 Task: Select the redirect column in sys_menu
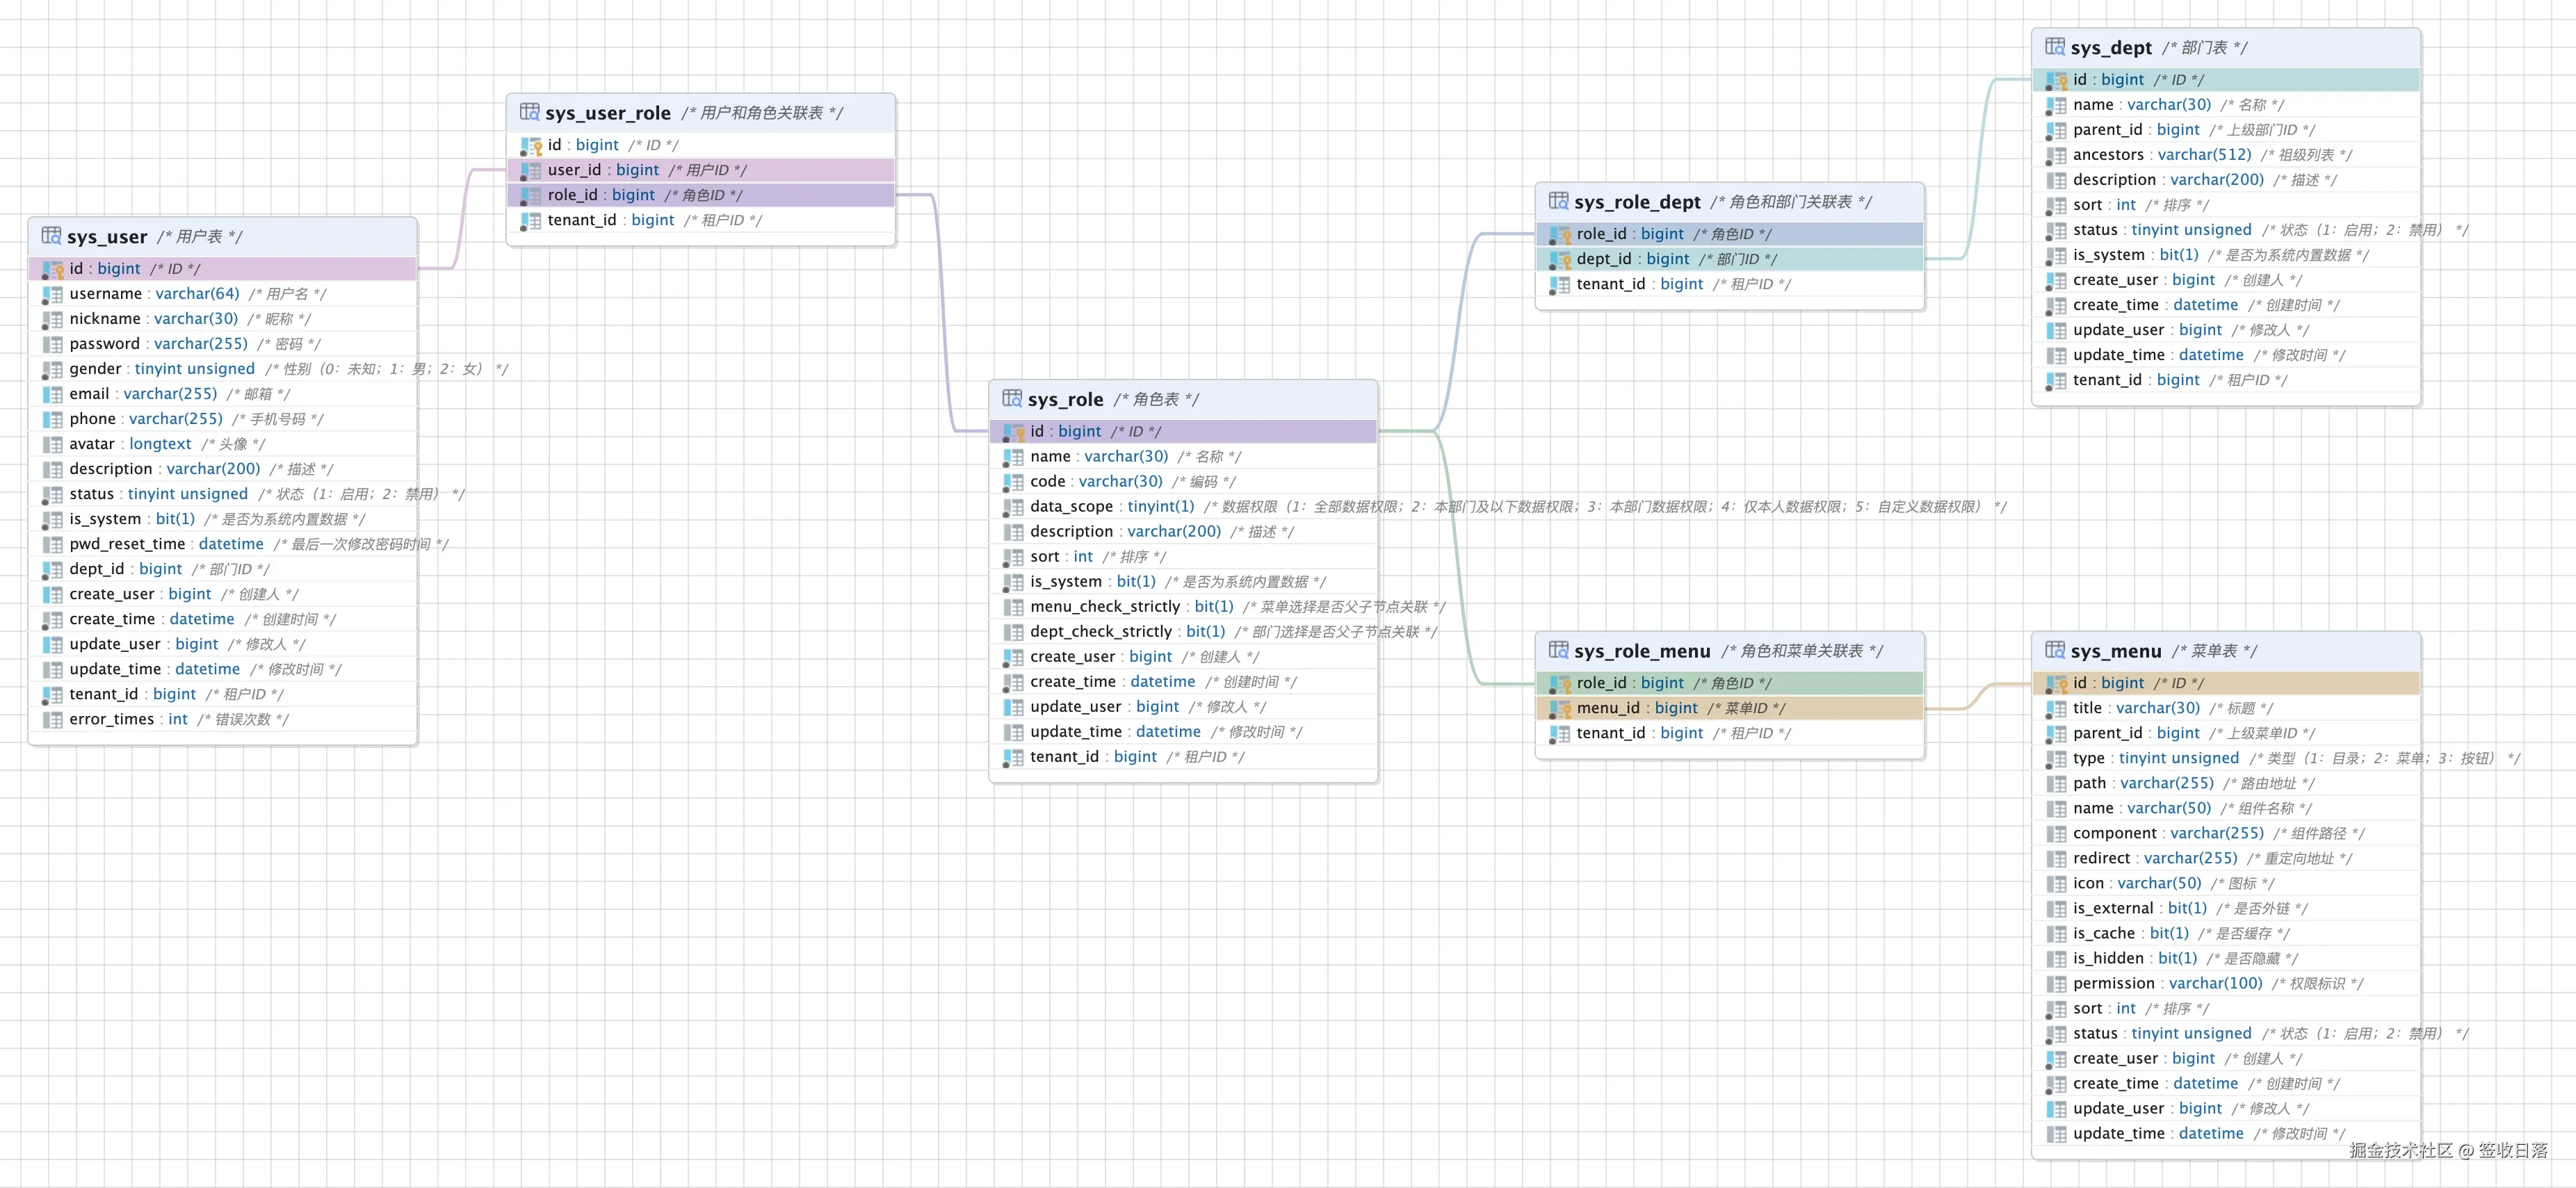(2227, 858)
